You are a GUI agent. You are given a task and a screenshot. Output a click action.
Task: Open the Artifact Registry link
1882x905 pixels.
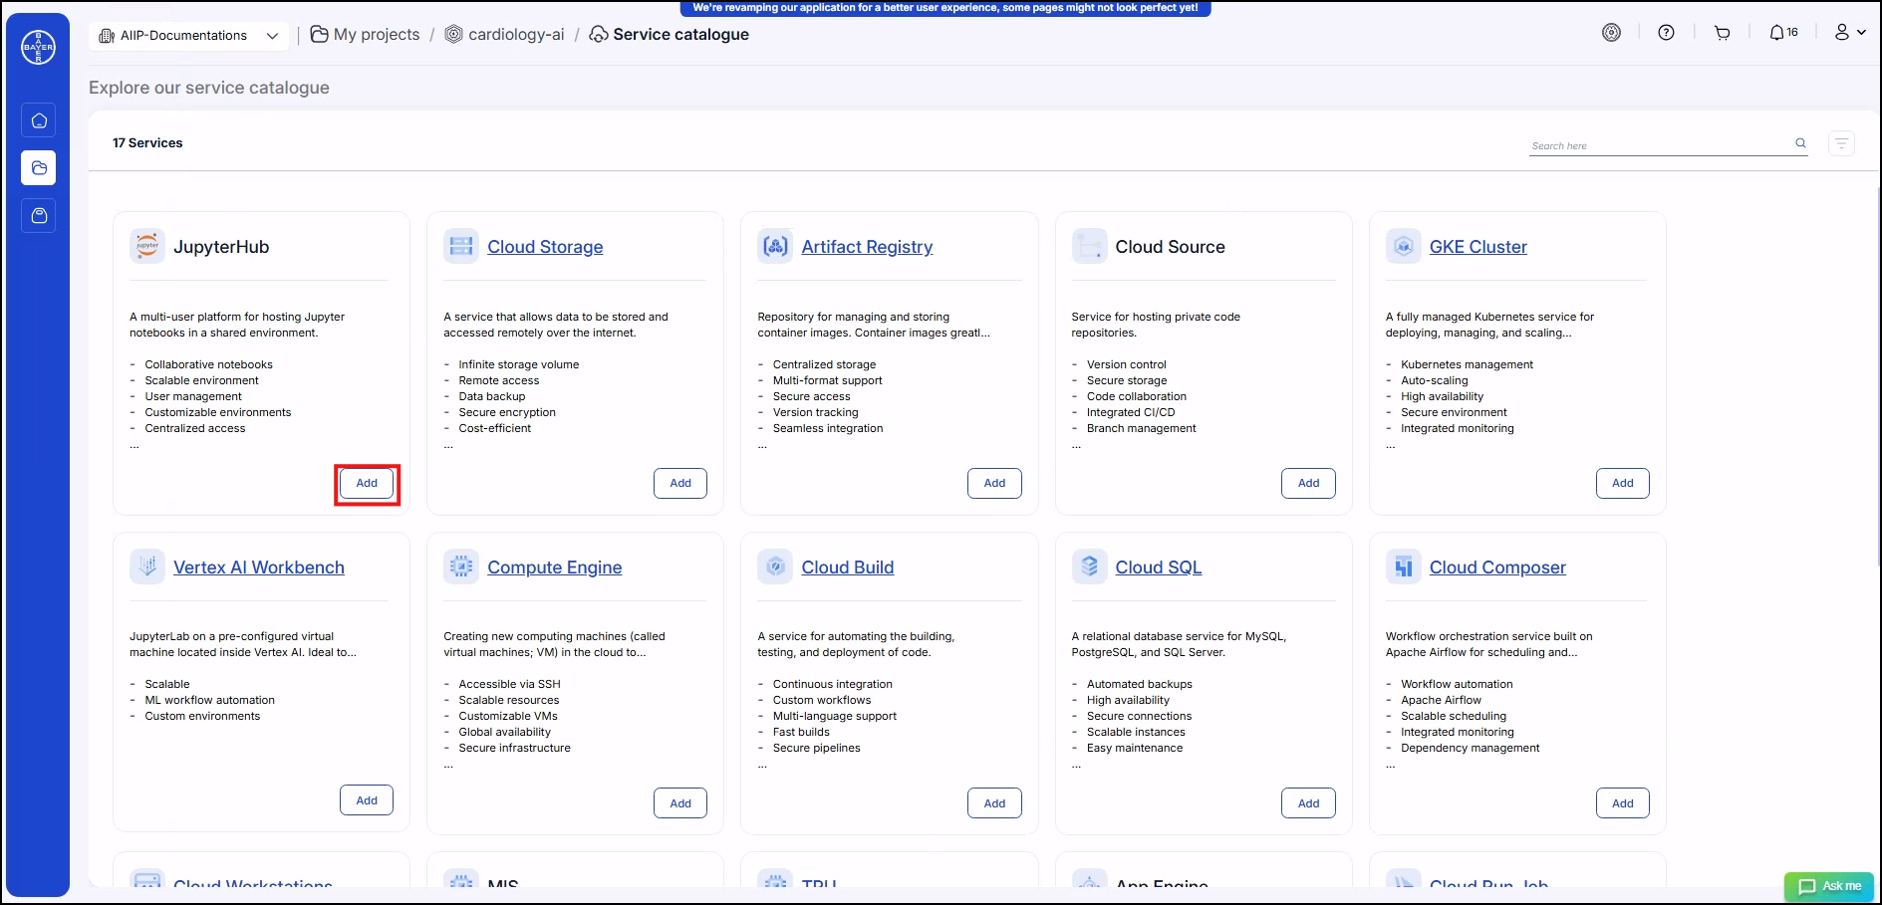tap(867, 247)
